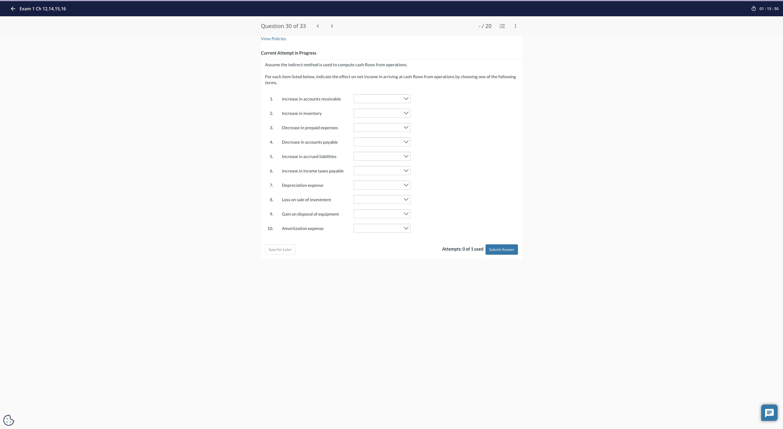Expand Gain on disposal of equipment dropdown
This screenshot has width=783, height=429.
(x=382, y=214)
